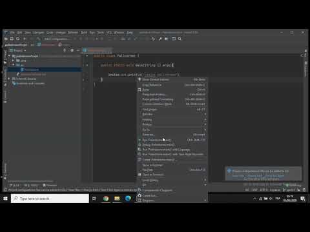
Task: Choose Show Context Actions in context menu
Action: [172, 80]
